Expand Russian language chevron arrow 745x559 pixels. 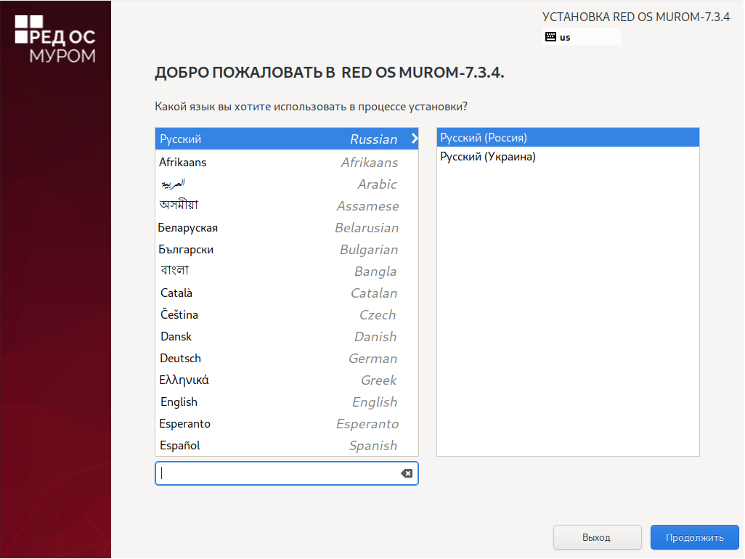pyautogui.click(x=414, y=139)
